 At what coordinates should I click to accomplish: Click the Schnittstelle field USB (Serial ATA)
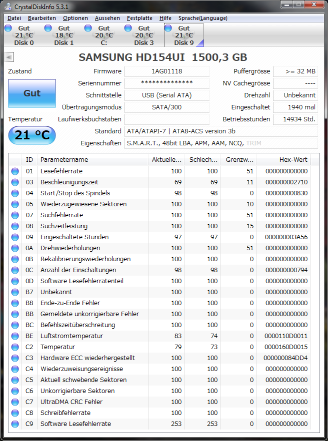tap(167, 95)
